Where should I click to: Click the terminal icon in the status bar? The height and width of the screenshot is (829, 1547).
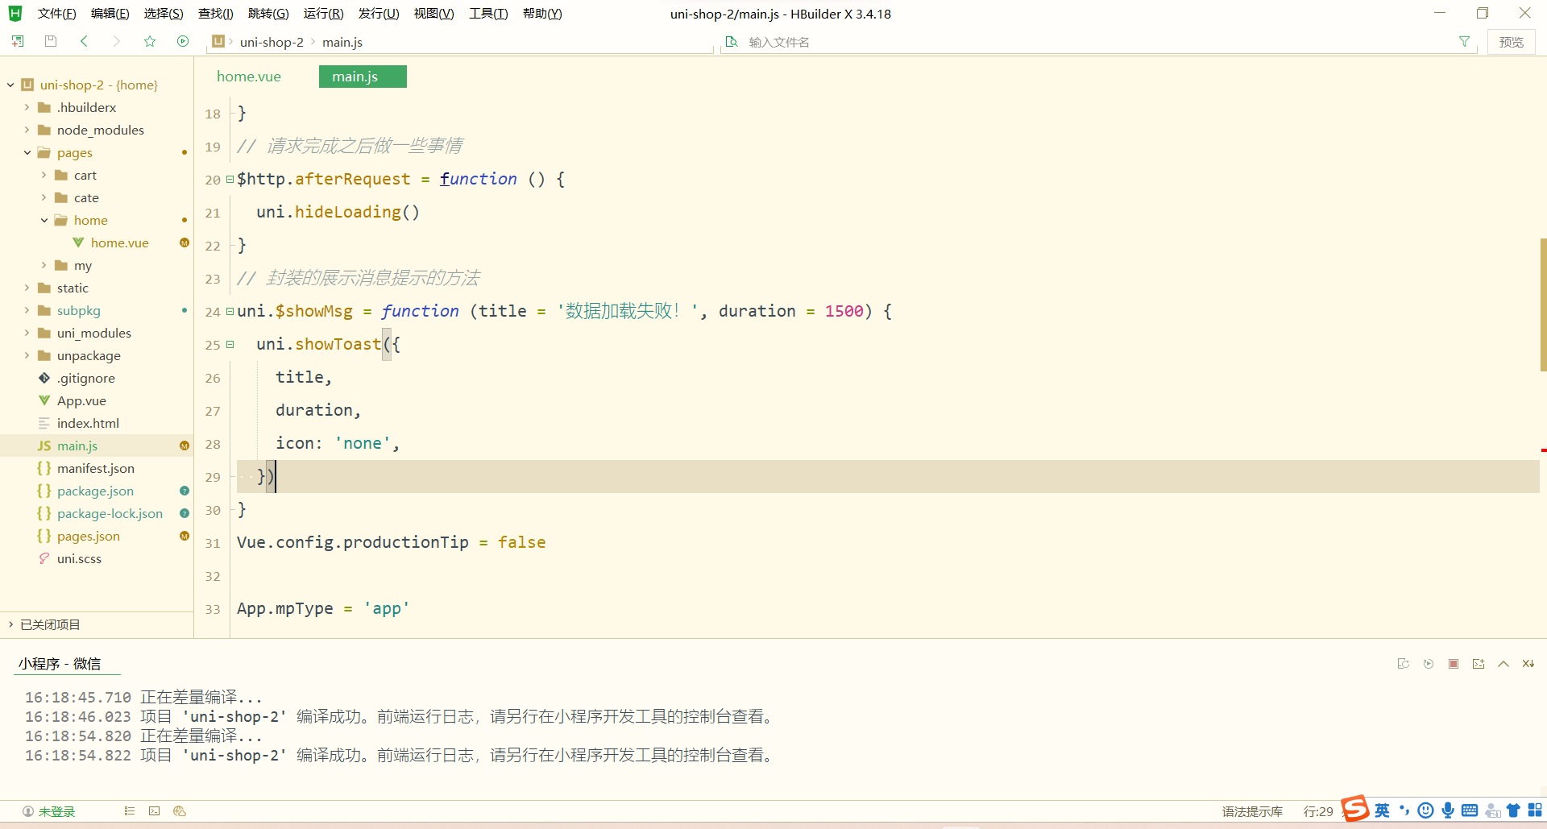[154, 811]
